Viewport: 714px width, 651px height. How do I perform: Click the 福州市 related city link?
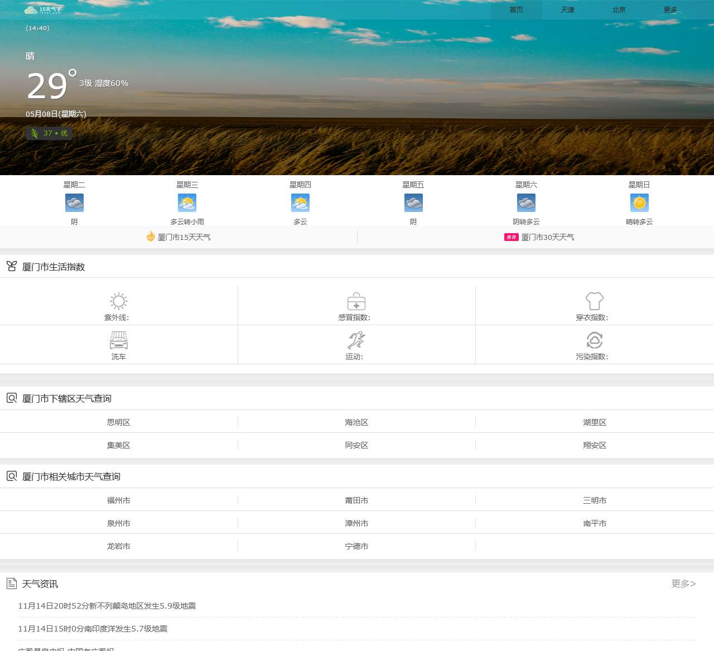coord(118,500)
